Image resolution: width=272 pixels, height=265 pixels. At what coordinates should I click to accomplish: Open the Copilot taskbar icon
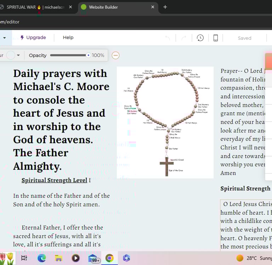(126, 258)
